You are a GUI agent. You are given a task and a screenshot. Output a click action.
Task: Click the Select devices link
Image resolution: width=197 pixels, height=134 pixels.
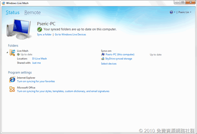[x=109, y=64]
